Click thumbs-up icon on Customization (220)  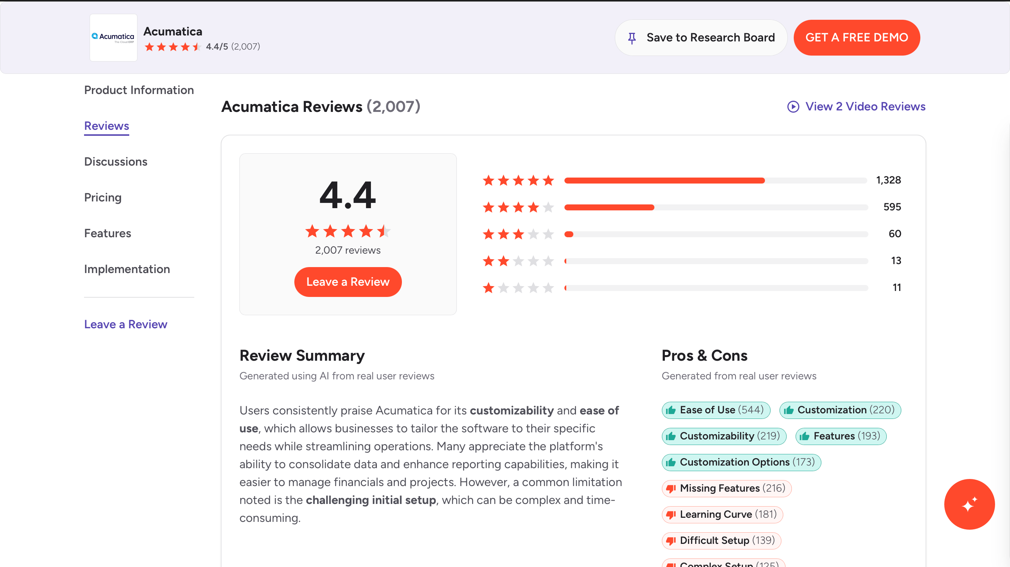pyautogui.click(x=789, y=410)
